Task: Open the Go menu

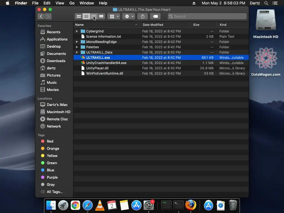Action: 72,3
